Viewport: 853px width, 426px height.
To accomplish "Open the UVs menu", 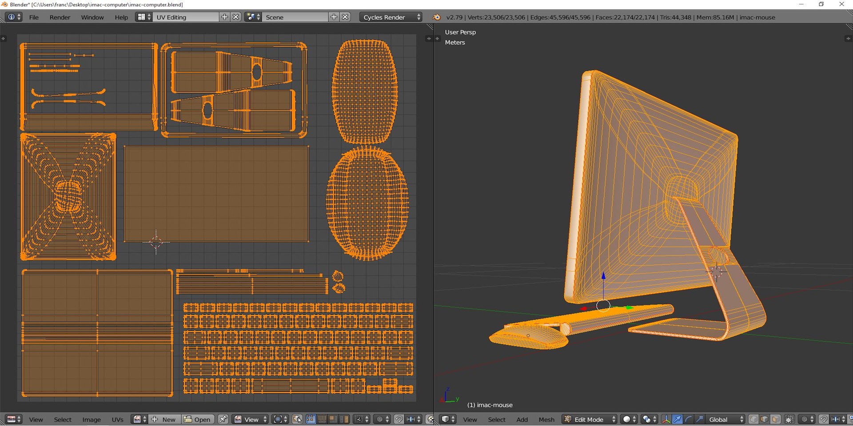I will coord(117,419).
